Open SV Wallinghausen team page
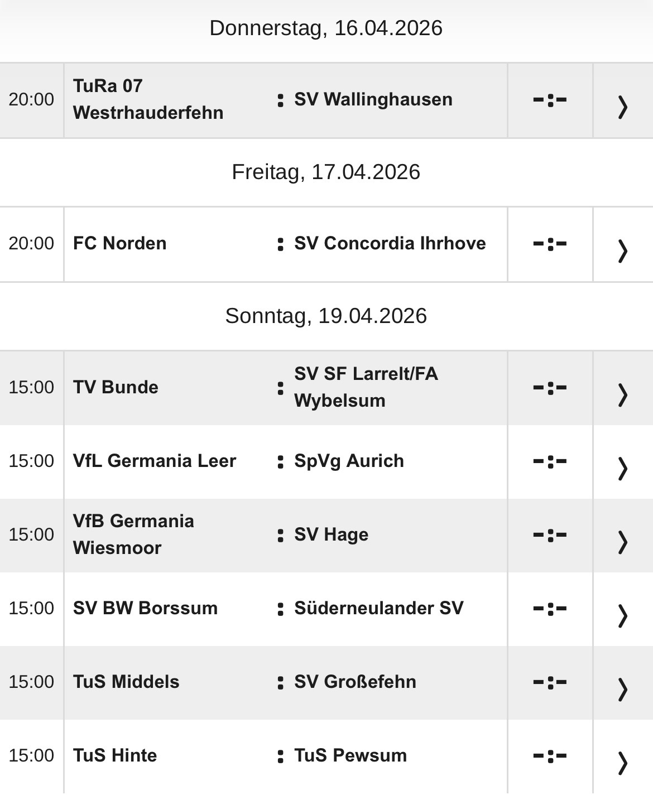 (373, 99)
